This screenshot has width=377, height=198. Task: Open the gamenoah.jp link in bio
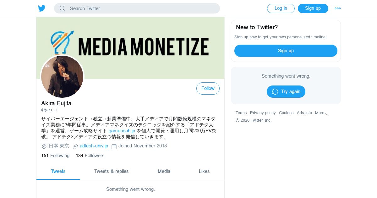(122, 131)
